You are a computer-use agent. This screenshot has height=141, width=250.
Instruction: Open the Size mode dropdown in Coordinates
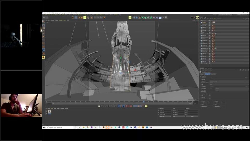pyautogui.click(x=178, y=116)
